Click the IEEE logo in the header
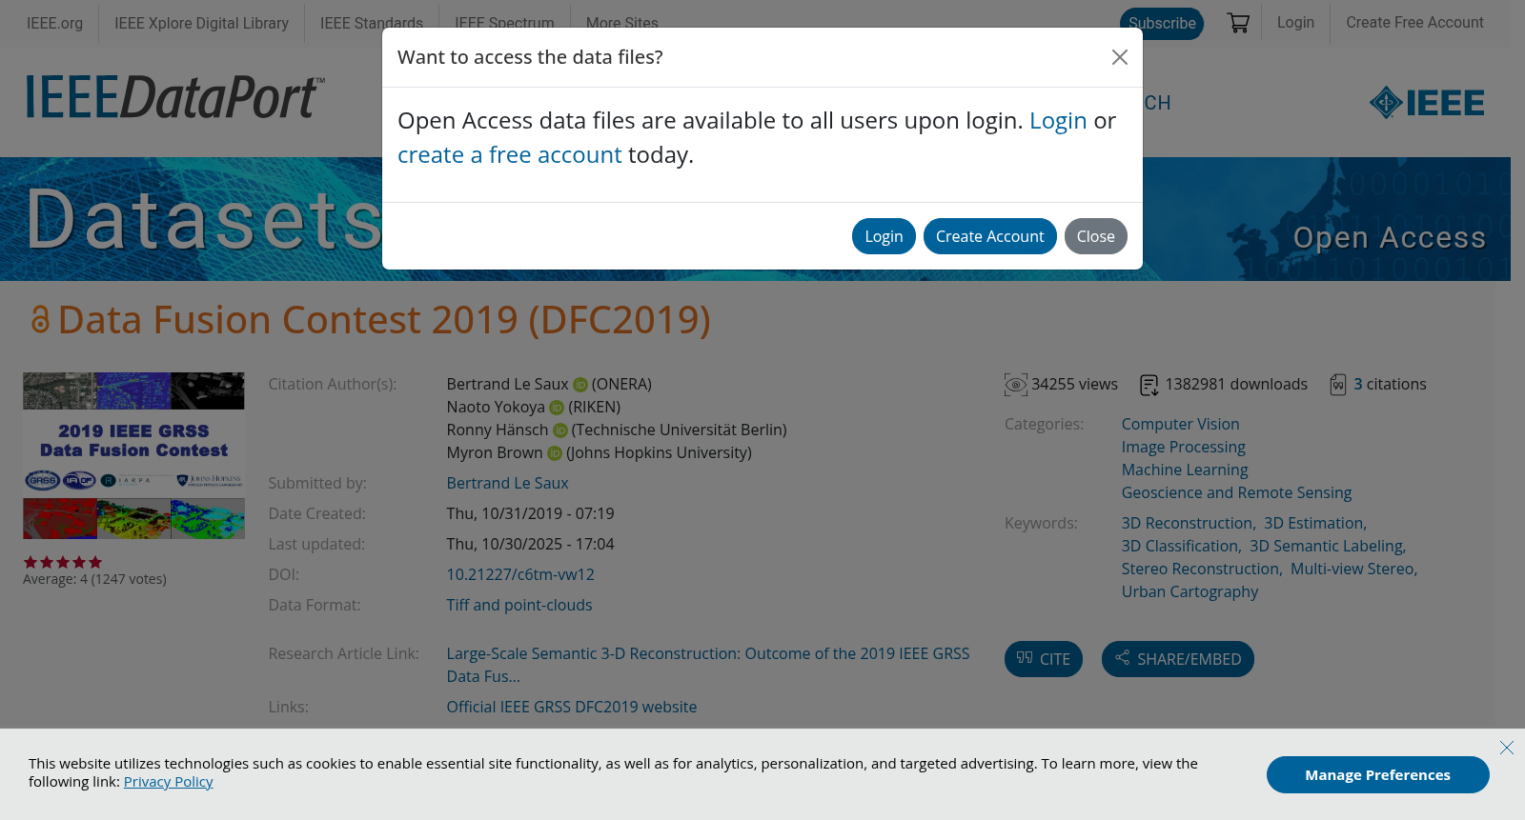This screenshot has height=820, width=1525. (1427, 102)
